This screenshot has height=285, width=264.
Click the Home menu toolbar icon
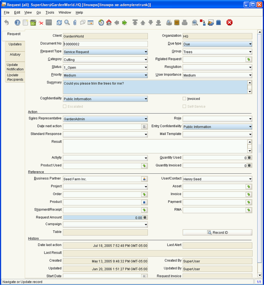tap(109, 23)
